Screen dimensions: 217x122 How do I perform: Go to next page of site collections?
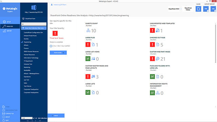coord(36,121)
